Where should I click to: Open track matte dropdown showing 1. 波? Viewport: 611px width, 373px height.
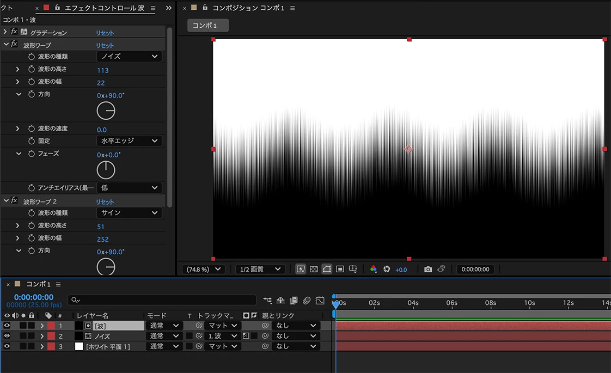tap(223, 335)
